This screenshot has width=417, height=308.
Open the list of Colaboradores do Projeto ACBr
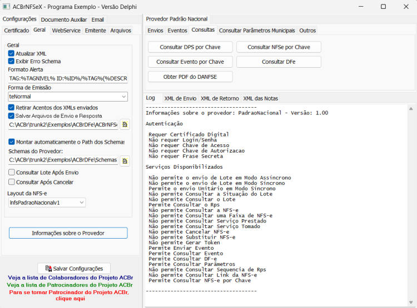(x=71, y=277)
